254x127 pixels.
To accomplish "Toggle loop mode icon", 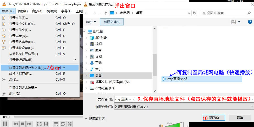I will 63,124.
